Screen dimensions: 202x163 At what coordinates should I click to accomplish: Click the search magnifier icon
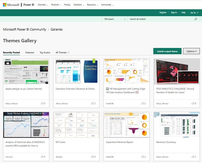click(196, 19)
